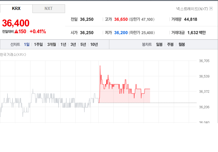The width and height of the screenshot is (218, 152).
Task: Click the 시가 value 36,250
Action: (x=87, y=33)
